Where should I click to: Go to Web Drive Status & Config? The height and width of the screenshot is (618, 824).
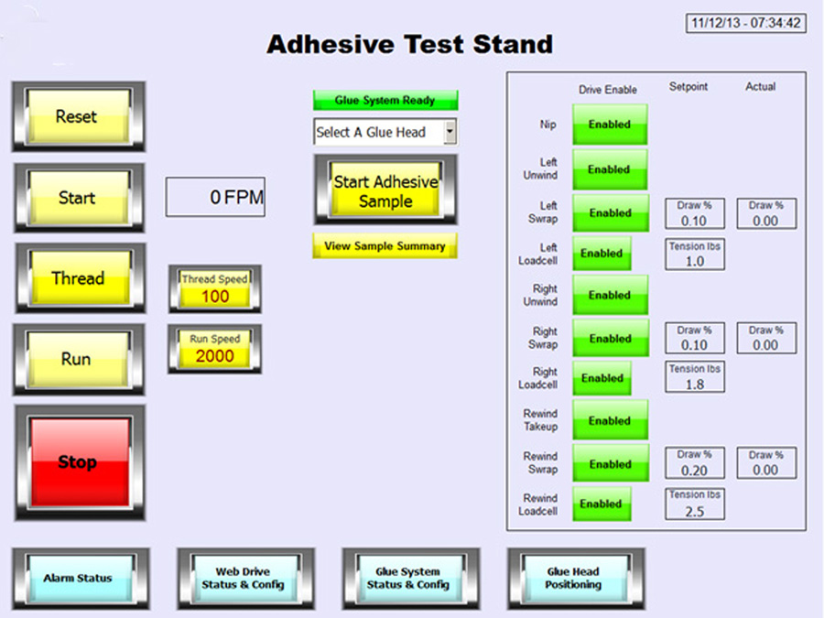point(244,579)
